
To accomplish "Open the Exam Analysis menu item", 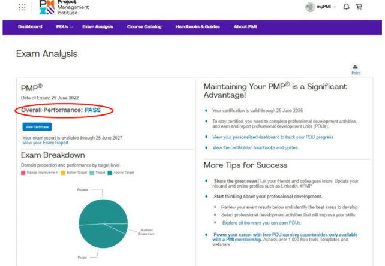I will pyautogui.click(x=98, y=27).
